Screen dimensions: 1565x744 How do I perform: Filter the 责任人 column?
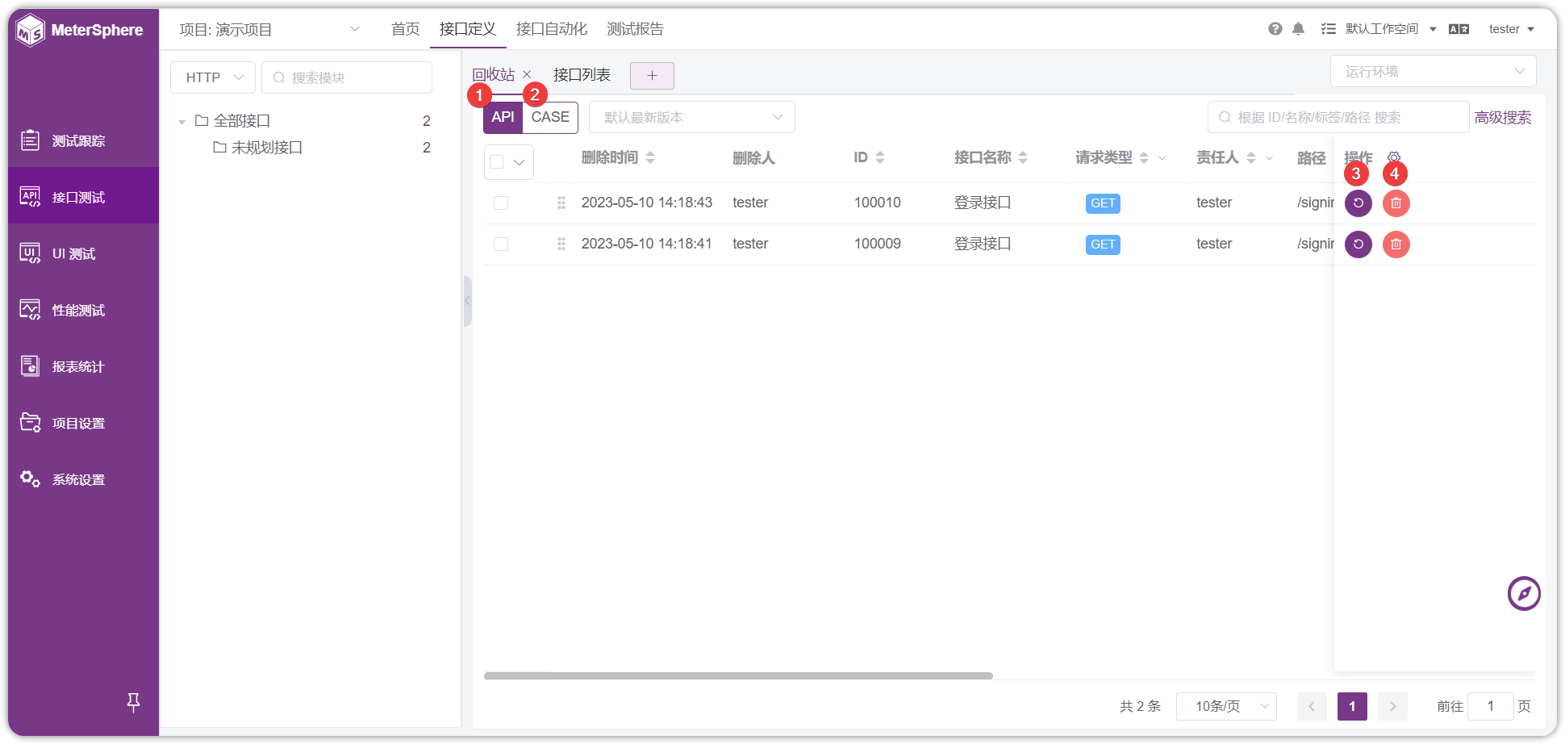click(1270, 158)
